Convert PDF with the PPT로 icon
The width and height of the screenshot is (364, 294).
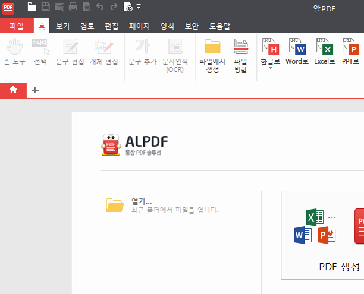(350, 52)
